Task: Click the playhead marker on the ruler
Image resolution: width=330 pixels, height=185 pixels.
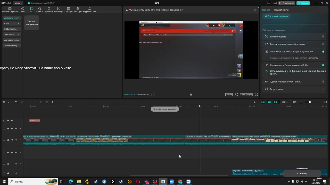Action: (x=200, y=106)
